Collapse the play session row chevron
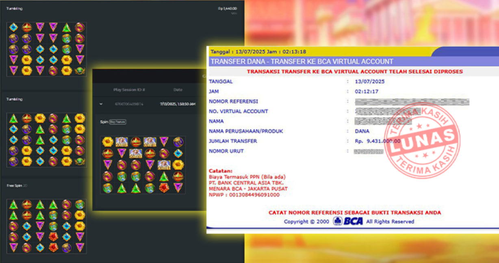The width and height of the screenshot is (499, 263). click(101, 104)
